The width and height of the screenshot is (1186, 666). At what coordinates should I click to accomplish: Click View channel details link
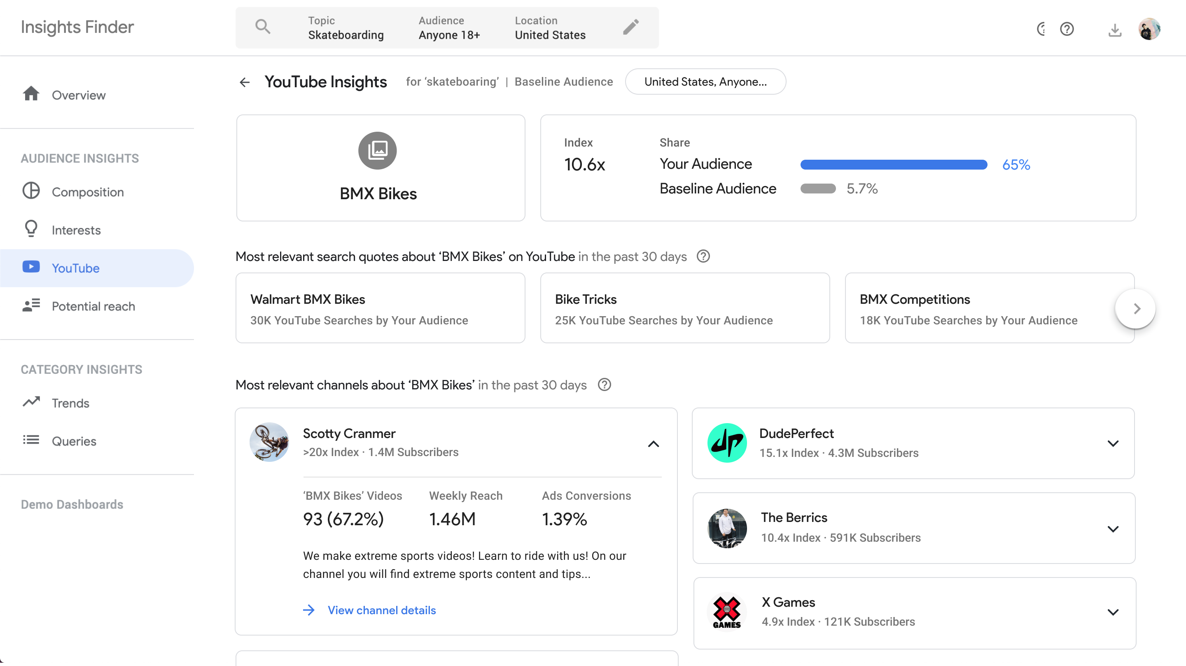[381, 610]
